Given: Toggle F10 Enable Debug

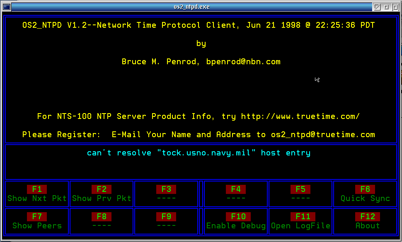Looking at the screenshot, I should [x=236, y=221].
